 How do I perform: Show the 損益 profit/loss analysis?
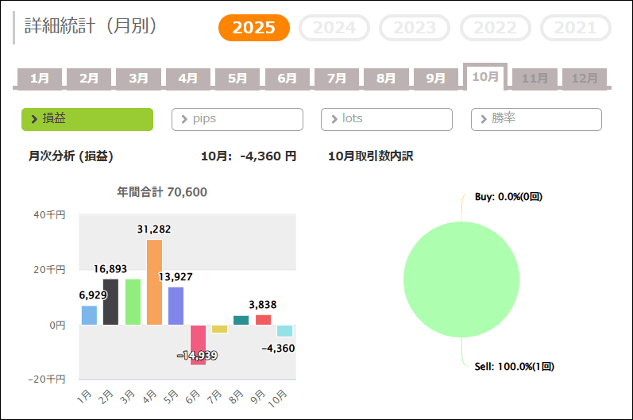[x=87, y=119]
